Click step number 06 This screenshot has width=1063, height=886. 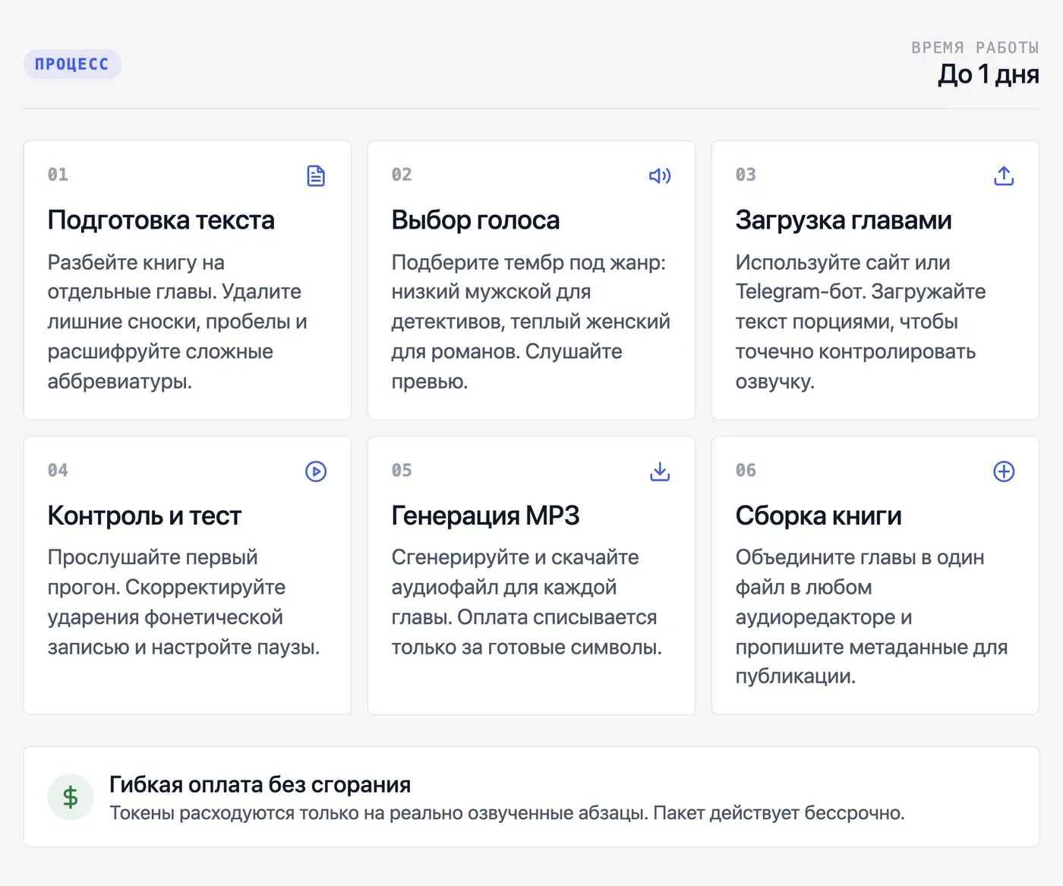point(746,471)
